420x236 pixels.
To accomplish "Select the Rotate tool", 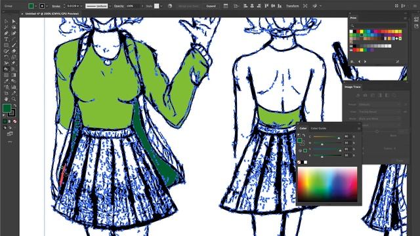I will point(6,57).
